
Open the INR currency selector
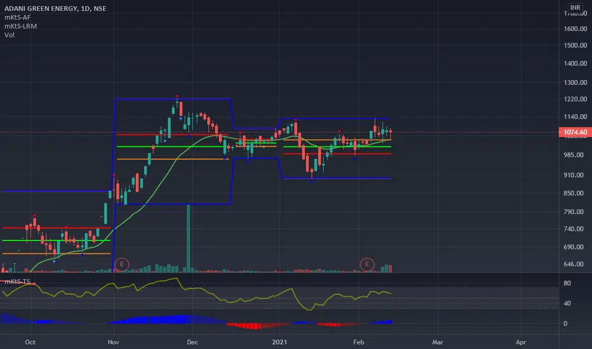click(x=575, y=8)
